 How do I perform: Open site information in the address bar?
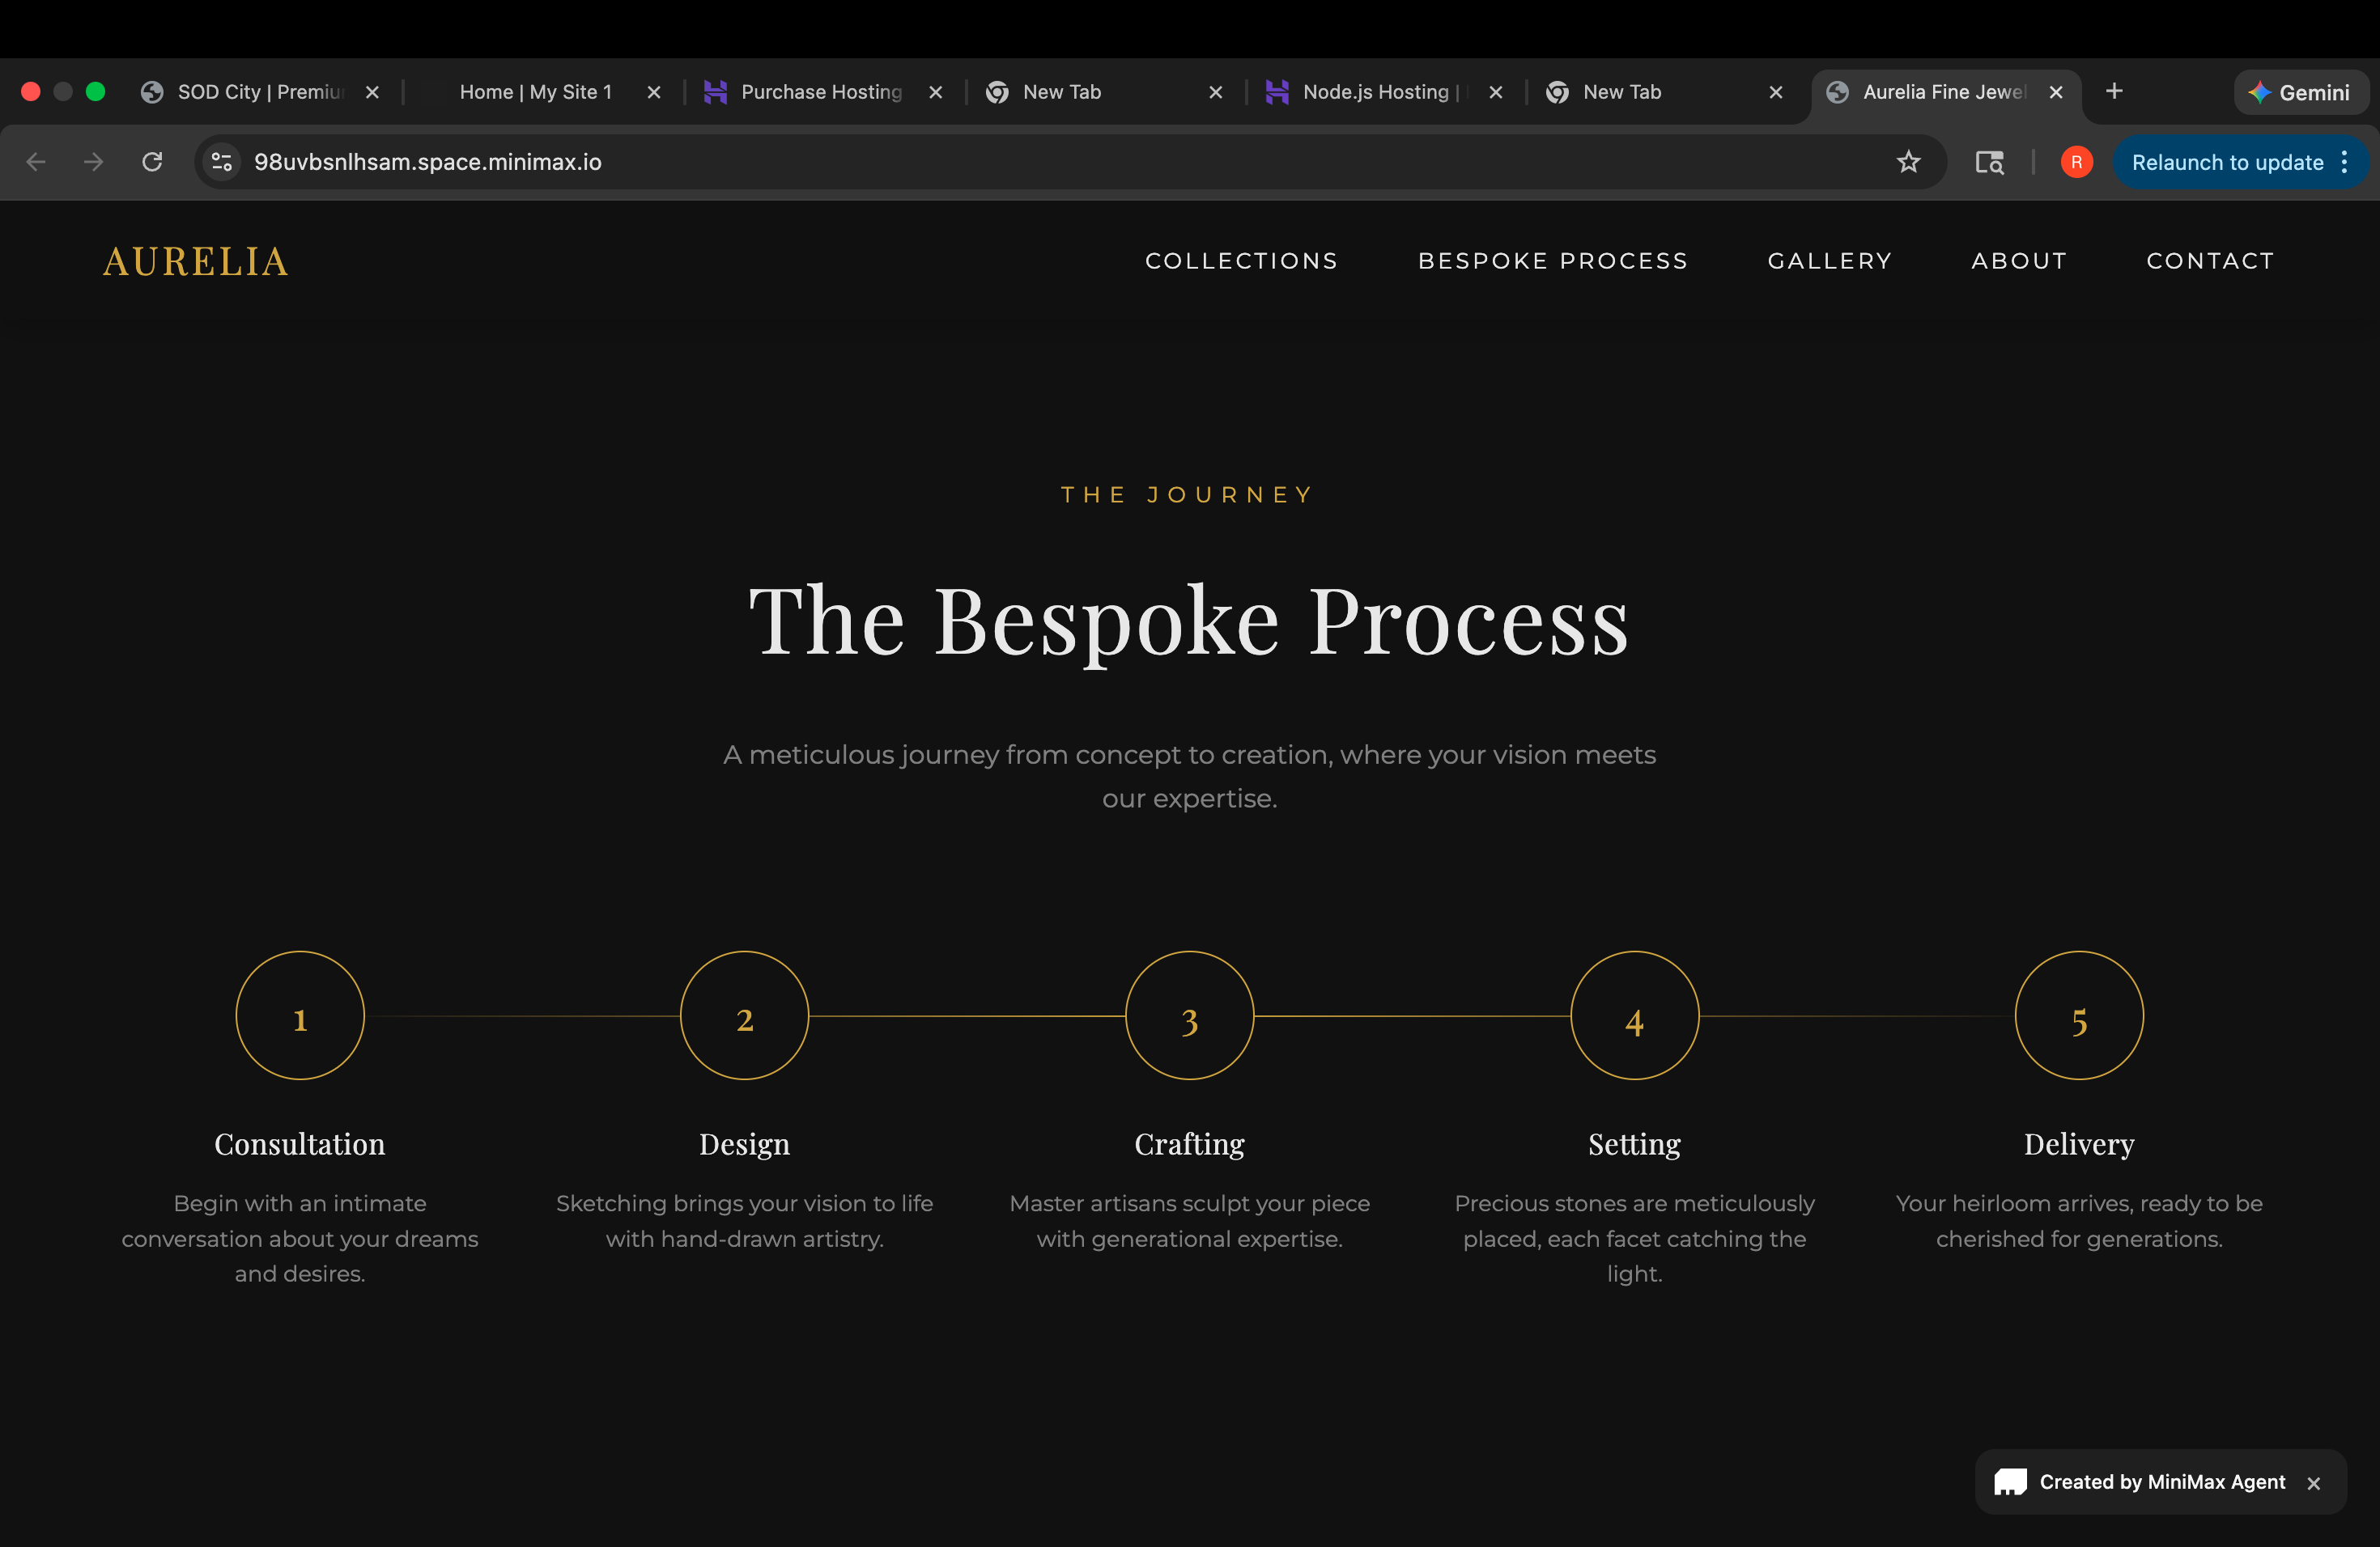click(x=221, y=162)
